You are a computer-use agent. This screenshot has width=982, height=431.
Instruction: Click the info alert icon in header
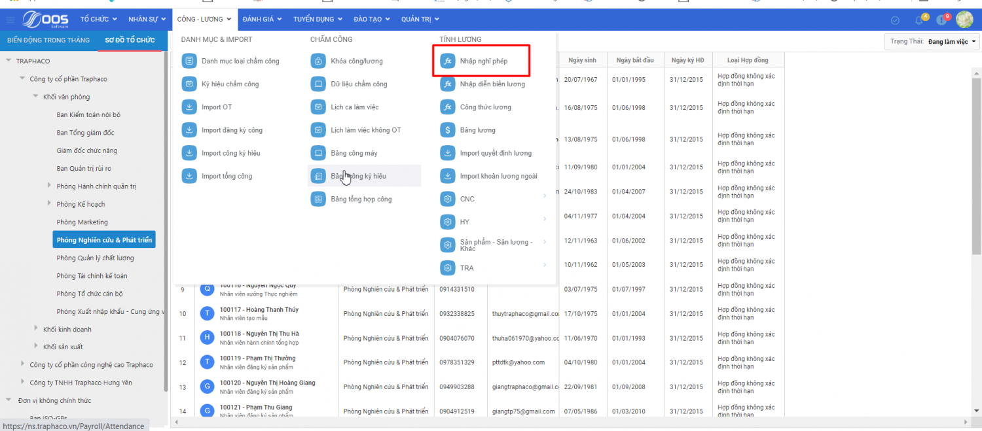[x=941, y=20]
